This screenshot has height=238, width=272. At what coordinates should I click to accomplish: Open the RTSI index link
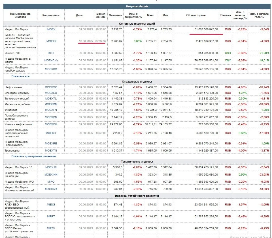[x=51, y=53]
